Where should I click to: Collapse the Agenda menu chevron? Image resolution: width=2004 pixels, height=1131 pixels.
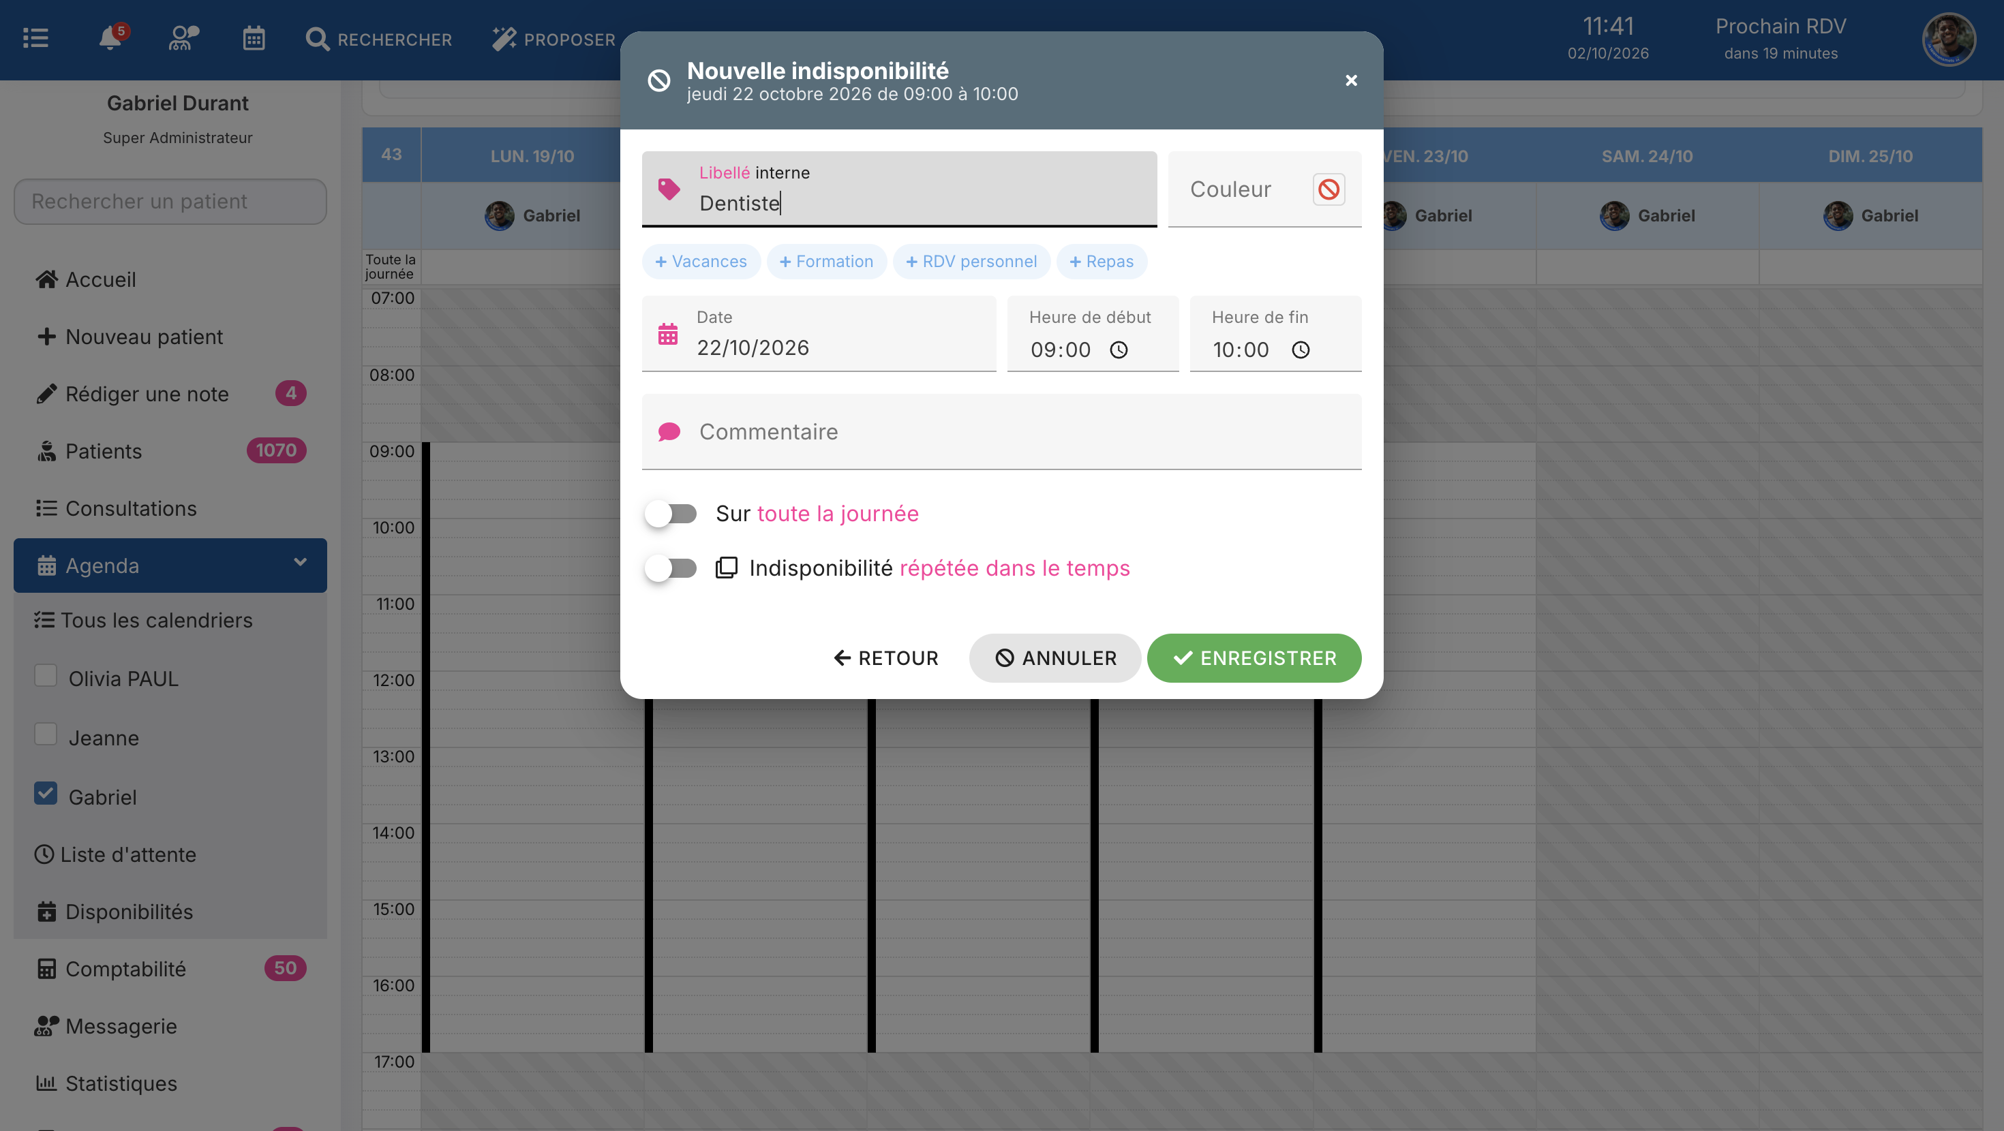(301, 562)
